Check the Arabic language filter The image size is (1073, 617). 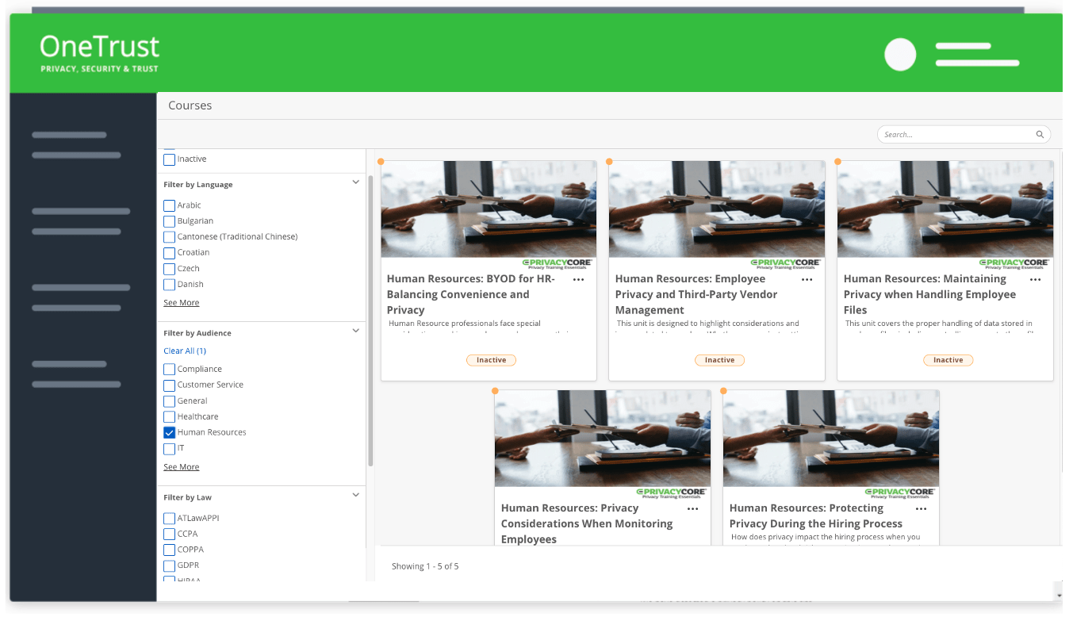click(x=169, y=205)
